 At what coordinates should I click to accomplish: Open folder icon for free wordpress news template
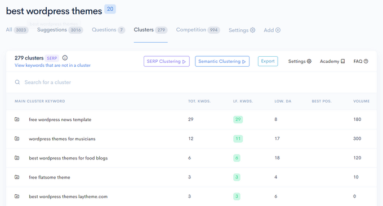[x=17, y=120]
